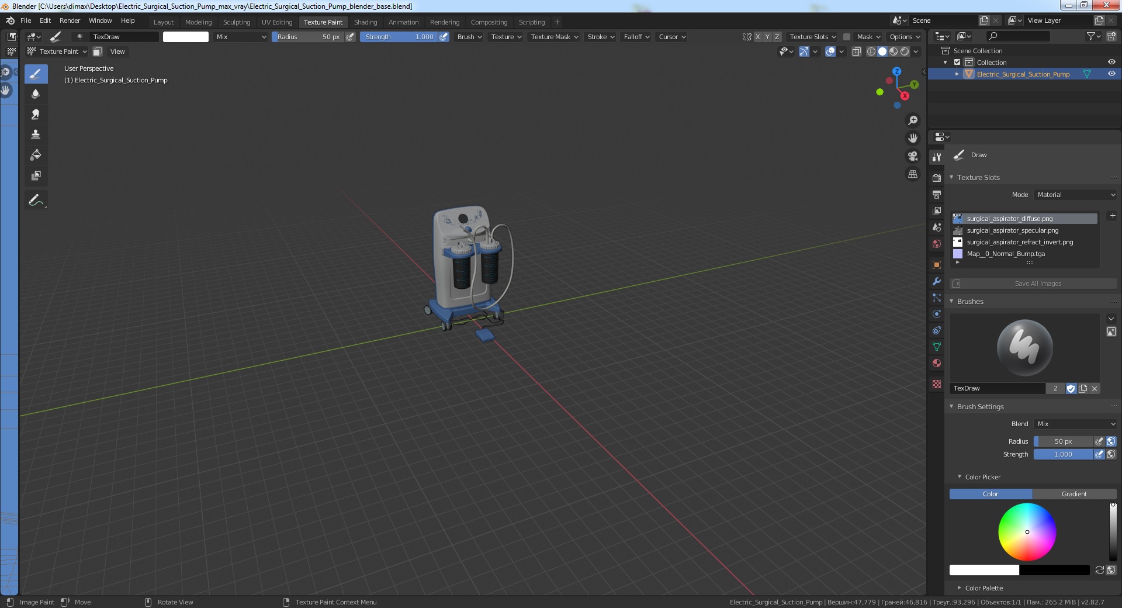Select the Color mode button
This screenshot has height=608, width=1122.
pyautogui.click(x=991, y=494)
